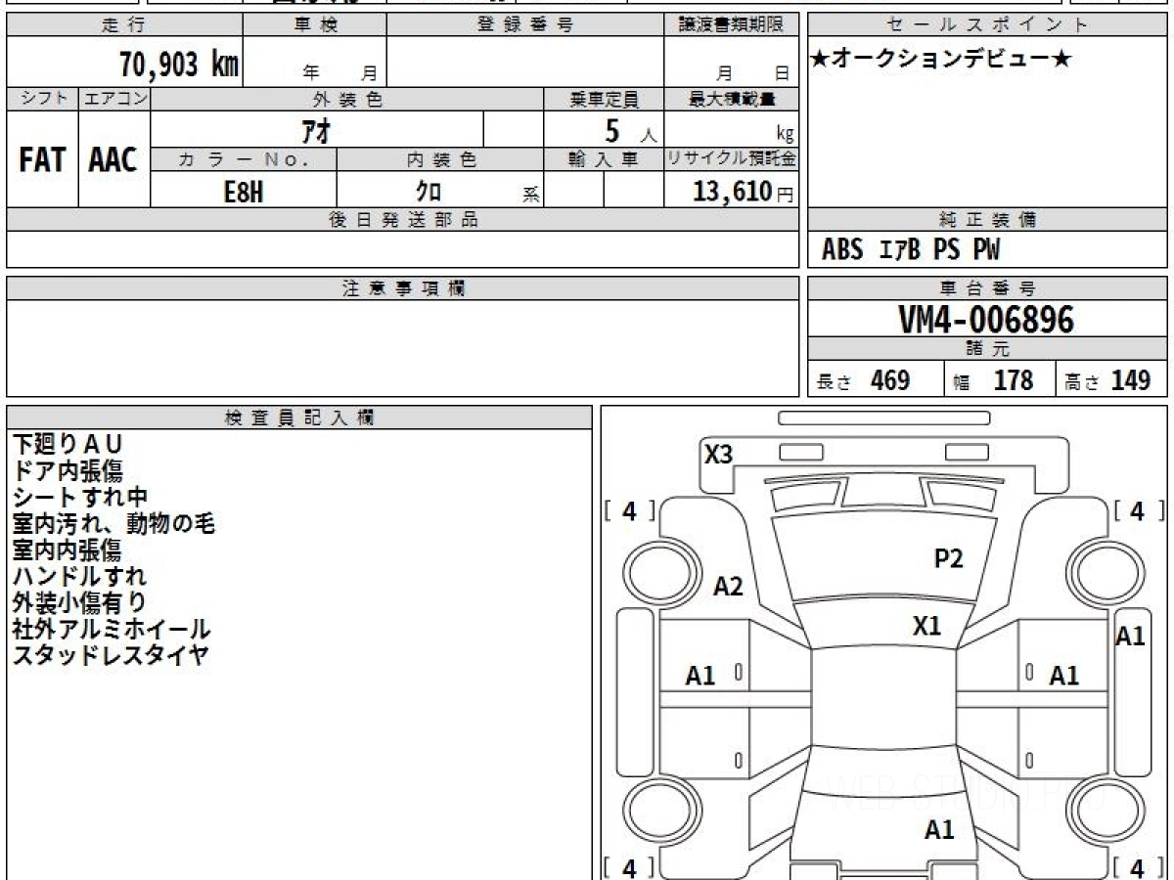The width and height of the screenshot is (1174, 880).
Task: Select inspector note スタッドレスタイヤ
Action: click(110, 655)
